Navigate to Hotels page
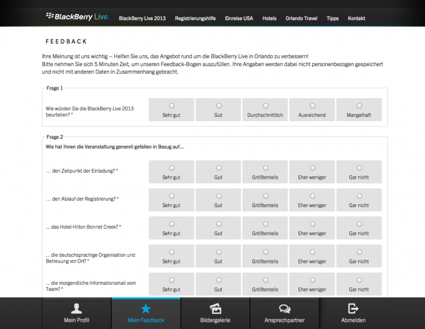 coord(269,18)
